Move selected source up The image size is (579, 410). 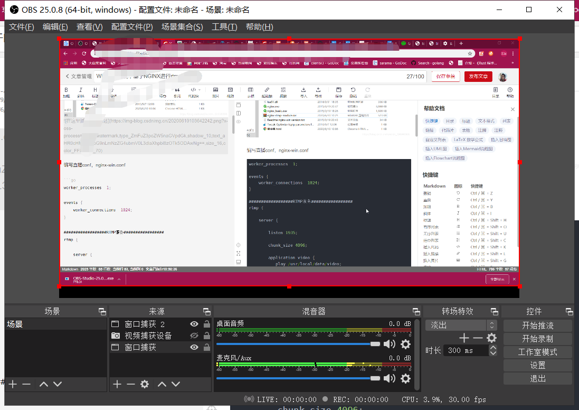(x=162, y=384)
